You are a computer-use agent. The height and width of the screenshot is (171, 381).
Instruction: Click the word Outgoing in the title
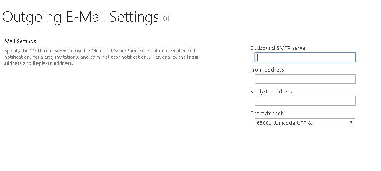[x=31, y=18]
